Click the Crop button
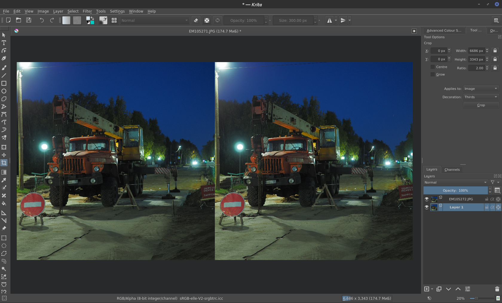The image size is (502, 303). [481, 105]
